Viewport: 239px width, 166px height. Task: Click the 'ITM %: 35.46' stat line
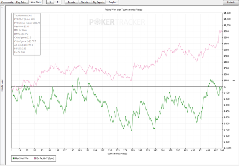(20, 30)
